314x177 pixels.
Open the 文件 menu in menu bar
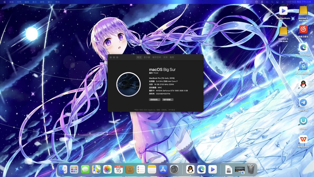pos(19,2)
